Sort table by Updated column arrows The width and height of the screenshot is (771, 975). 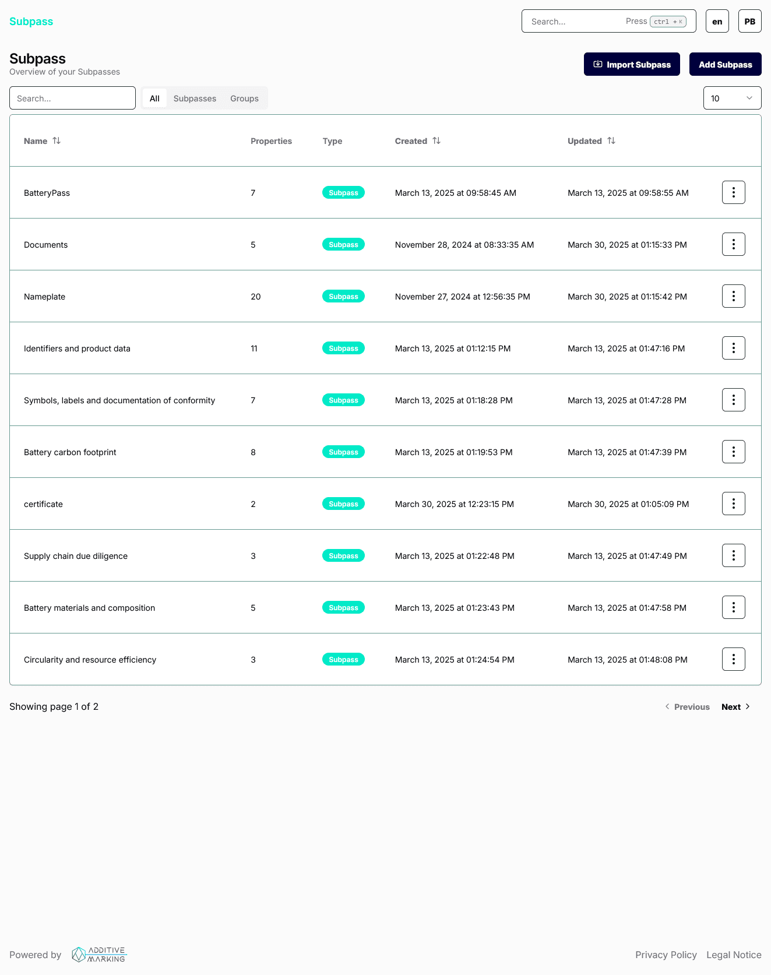tap(611, 140)
